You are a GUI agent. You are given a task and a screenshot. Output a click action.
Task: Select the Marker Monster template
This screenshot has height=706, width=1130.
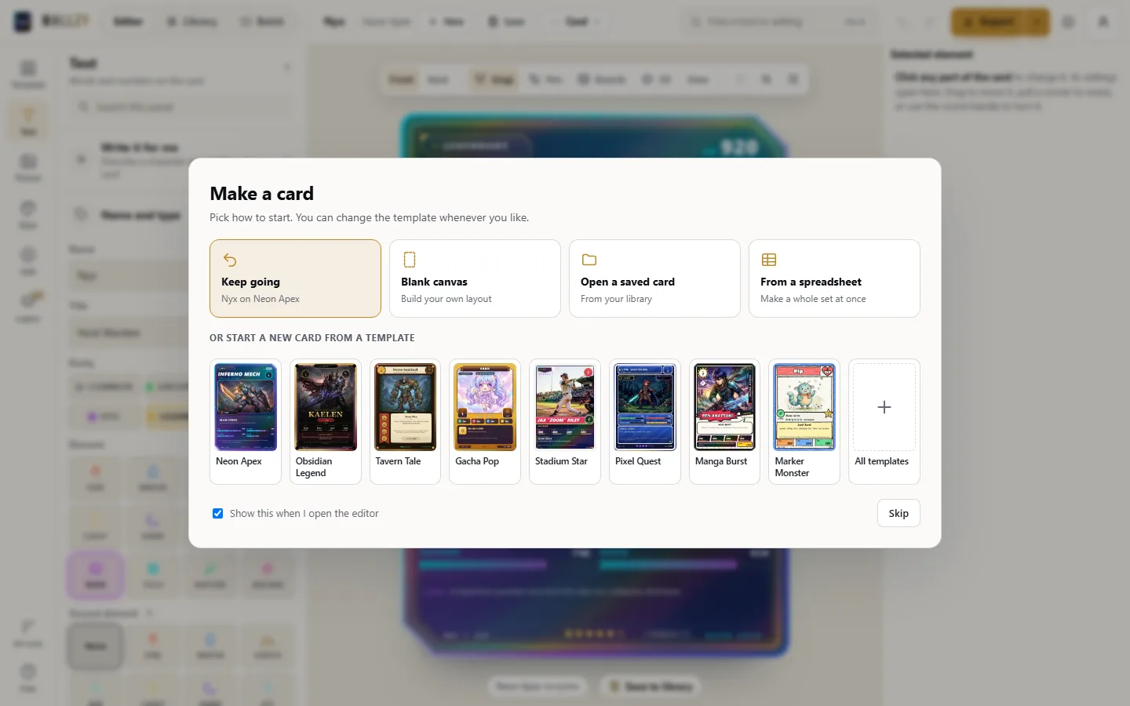(x=804, y=421)
